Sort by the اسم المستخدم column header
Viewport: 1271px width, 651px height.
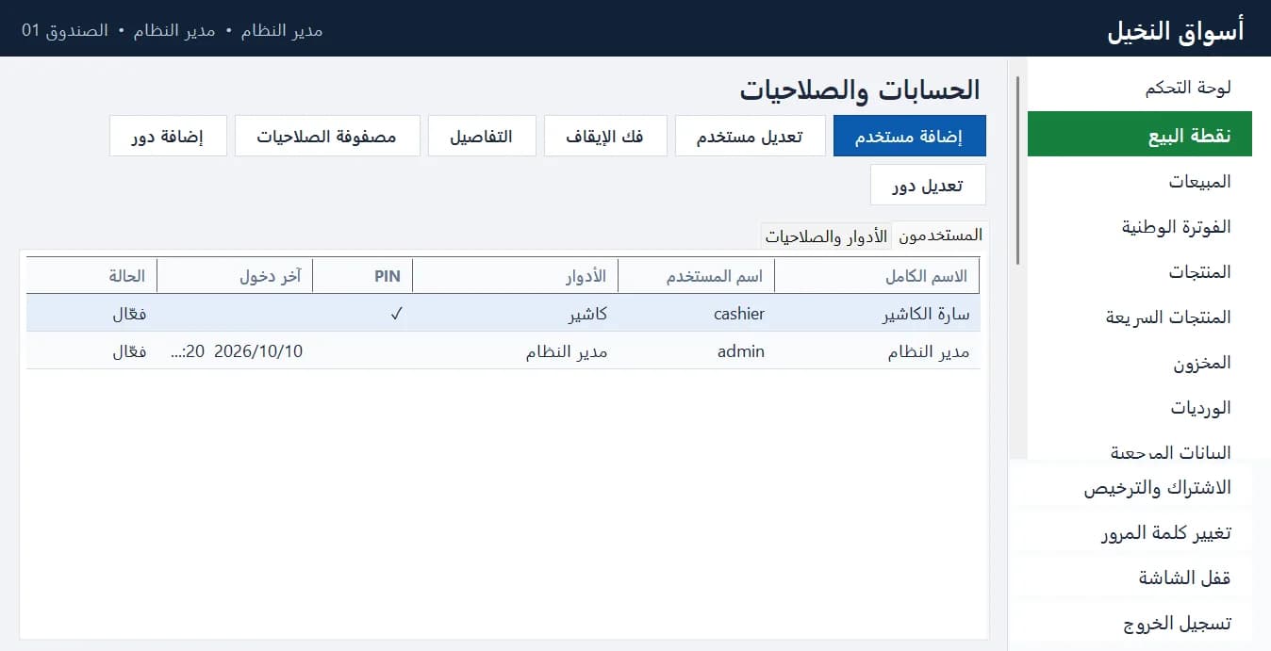(696, 276)
